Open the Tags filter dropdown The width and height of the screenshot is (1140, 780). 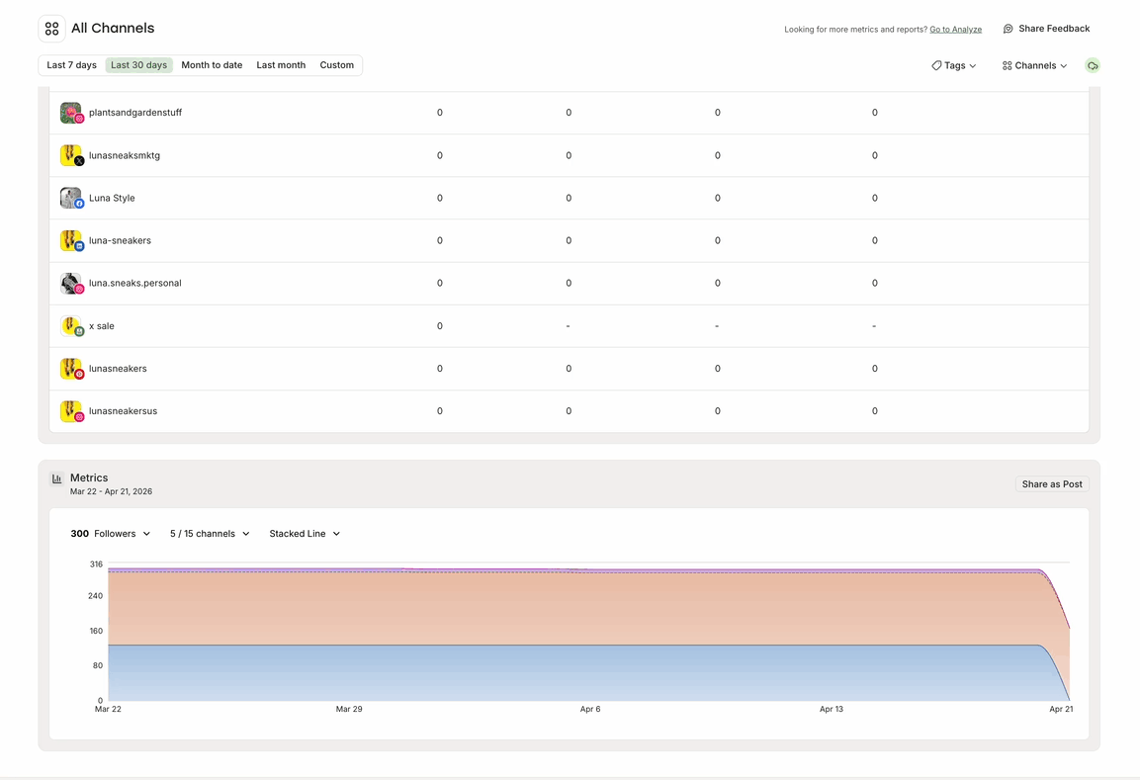click(x=954, y=65)
